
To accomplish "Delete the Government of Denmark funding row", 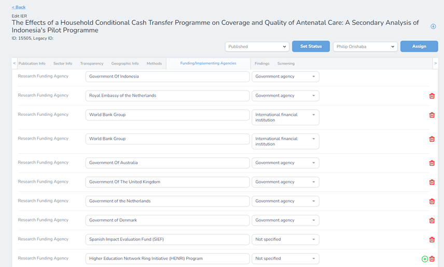I will click(432, 220).
